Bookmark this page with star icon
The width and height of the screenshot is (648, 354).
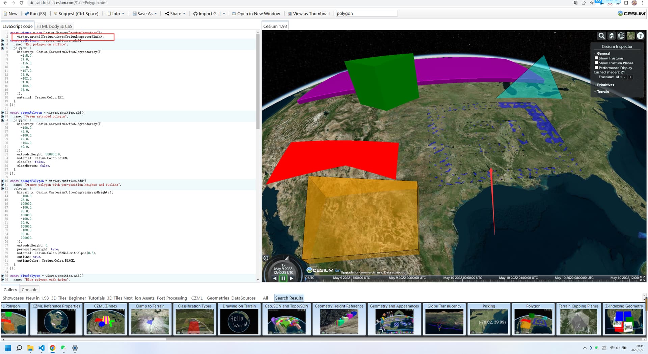(592, 3)
